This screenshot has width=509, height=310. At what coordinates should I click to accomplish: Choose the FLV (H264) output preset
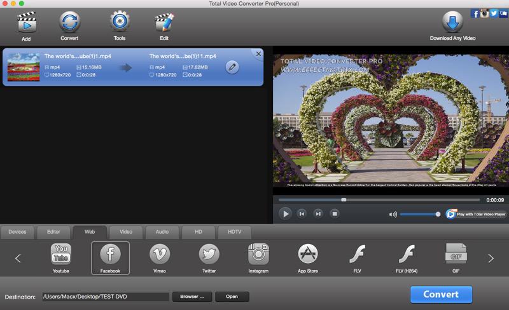coord(407,258)
